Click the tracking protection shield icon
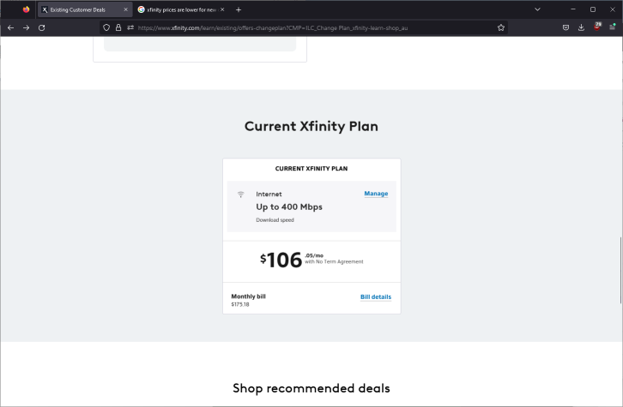This screenshot has width=623, height=407. [106, 27]
